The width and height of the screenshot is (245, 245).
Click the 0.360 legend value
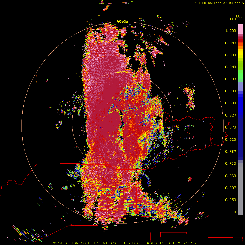tap(231, 176)
